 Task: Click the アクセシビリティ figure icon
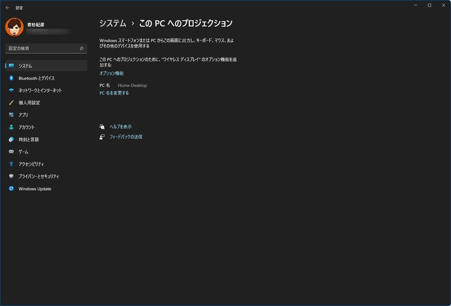pos(11,164)
